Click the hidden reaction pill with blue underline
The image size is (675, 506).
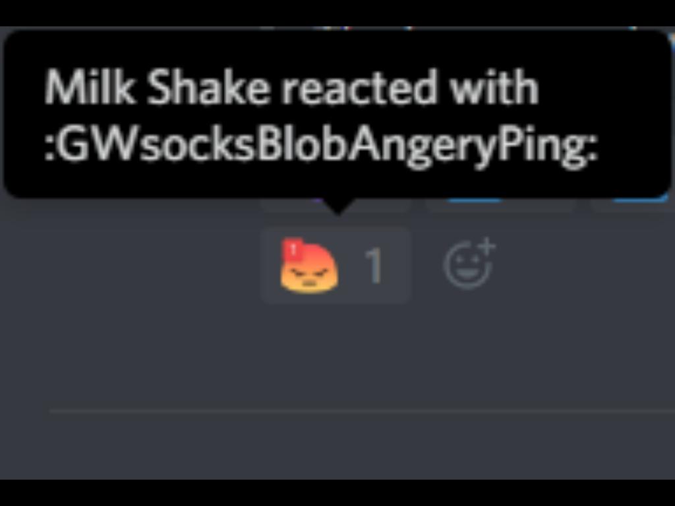click(501, 205)
